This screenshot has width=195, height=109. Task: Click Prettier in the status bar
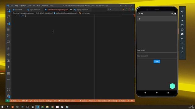[x=122, y=101]
